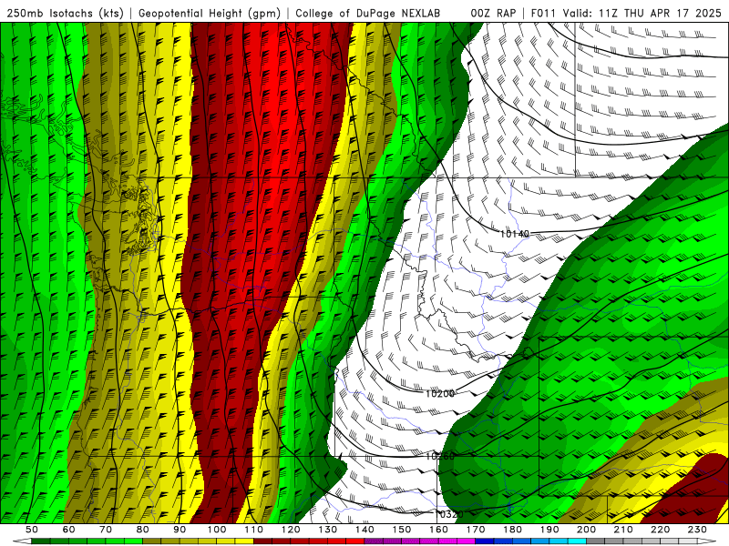This screenshot has height=546, width=729.
Task: Click the 220 tick label on colorbar
Action: [661, 530]
